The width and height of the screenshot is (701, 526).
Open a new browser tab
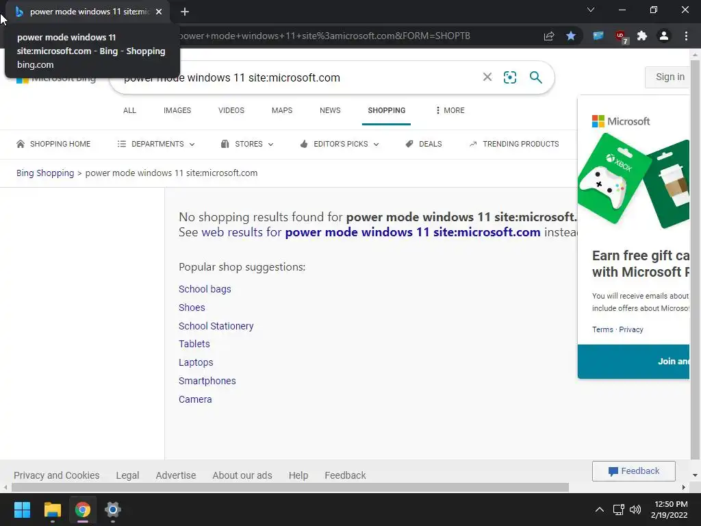point(185,12)
